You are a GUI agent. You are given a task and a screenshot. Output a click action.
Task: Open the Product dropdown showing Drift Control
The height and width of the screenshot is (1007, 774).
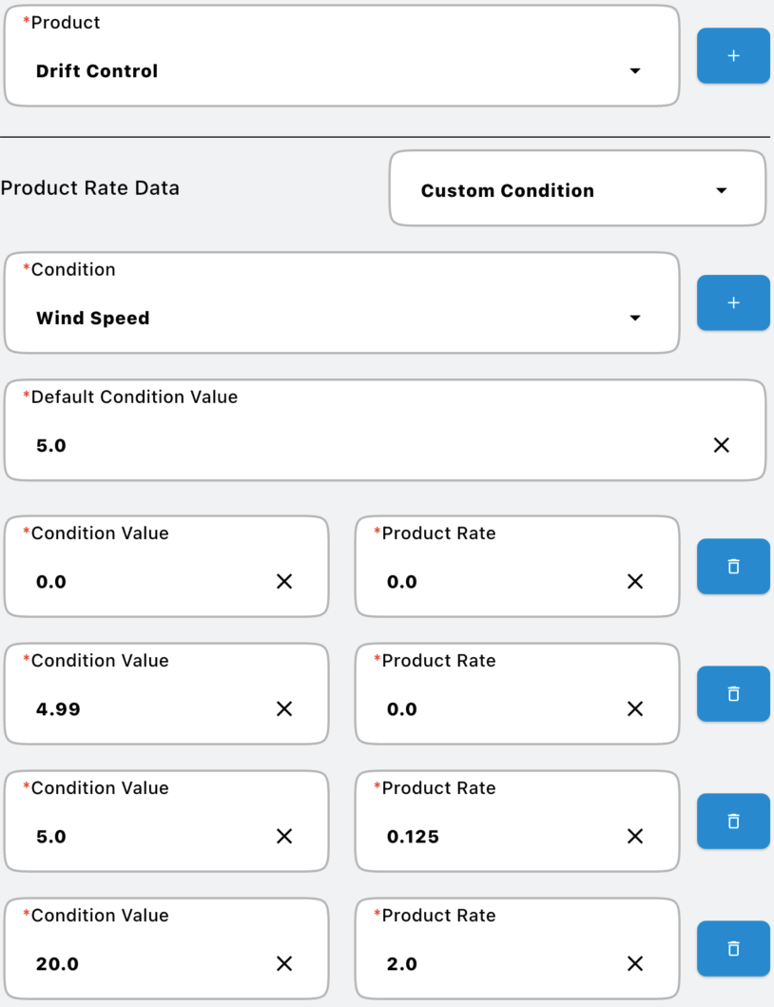[340, 71]
